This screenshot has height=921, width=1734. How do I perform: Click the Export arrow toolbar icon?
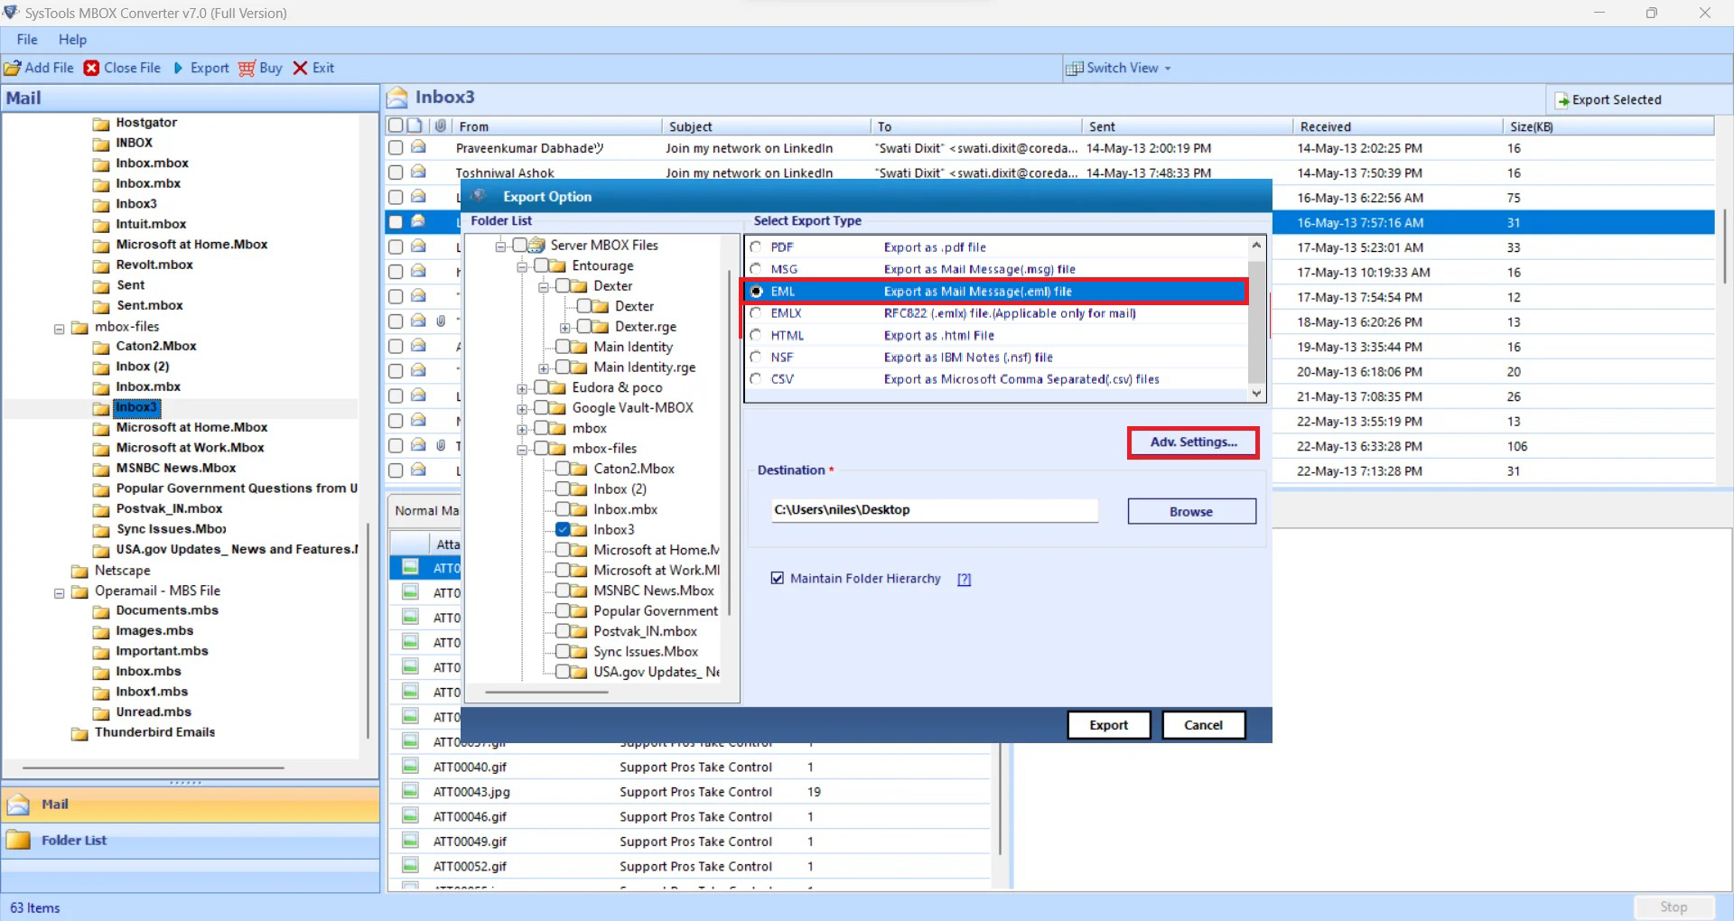pyautogui.click(x=178, y=68)
